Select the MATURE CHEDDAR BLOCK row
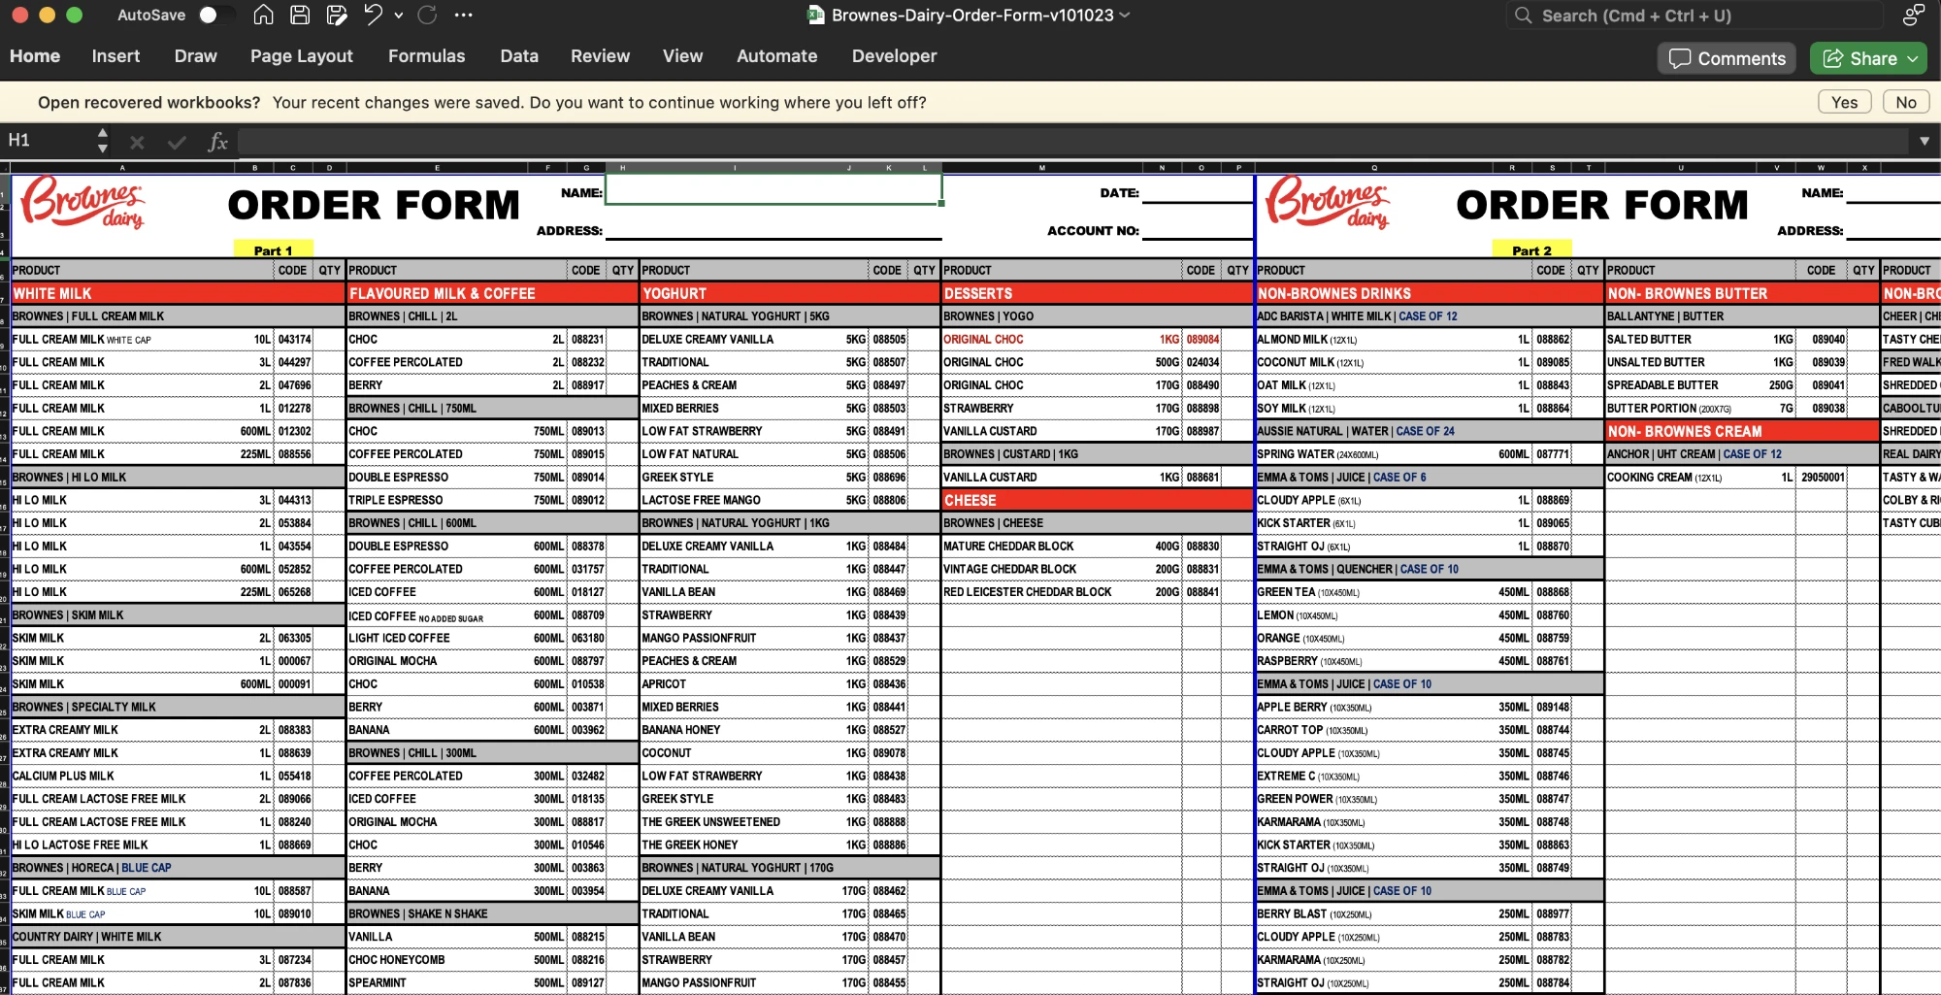The image size is (1941, 995). (x=1097, y=546)
